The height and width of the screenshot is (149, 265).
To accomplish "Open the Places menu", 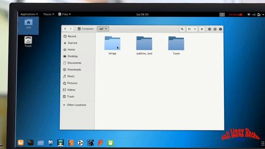I will pos(48,14).
